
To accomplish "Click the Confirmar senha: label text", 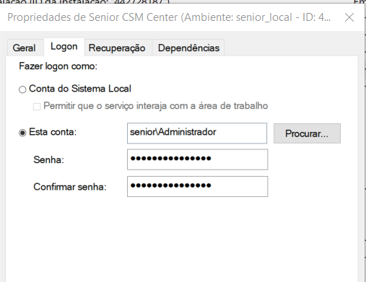I will coord(70,187).
